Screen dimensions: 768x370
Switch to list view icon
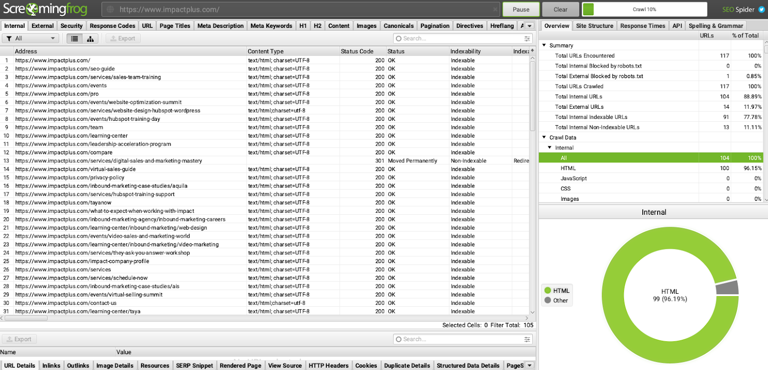coord(74,38)
